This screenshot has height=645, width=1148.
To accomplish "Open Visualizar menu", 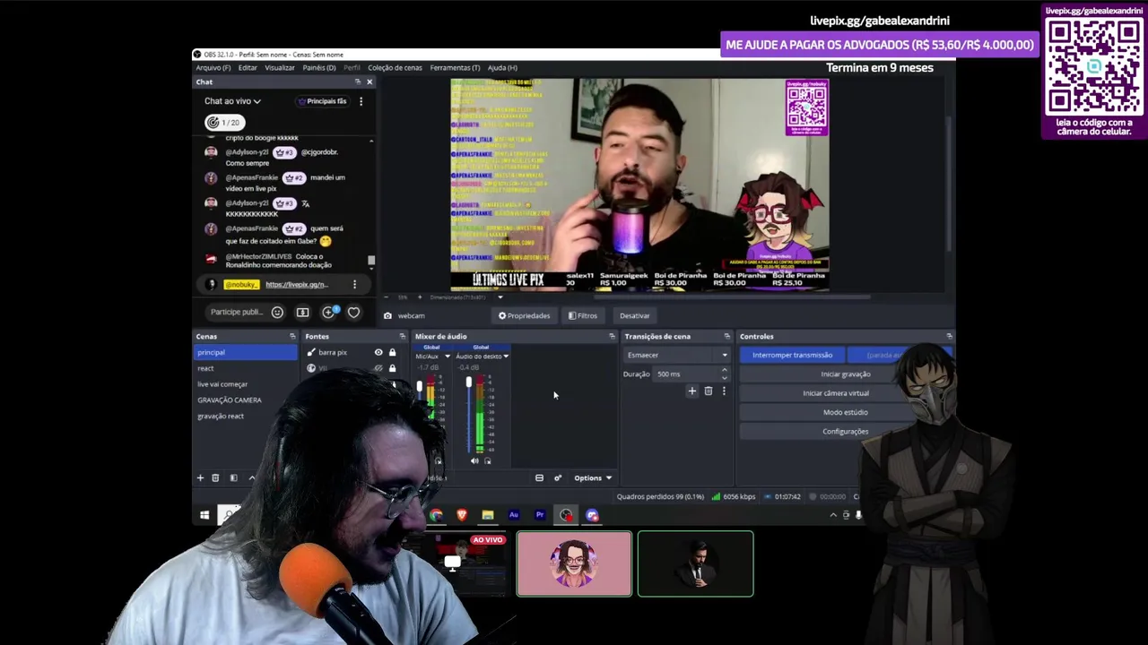I will [280, 68].
